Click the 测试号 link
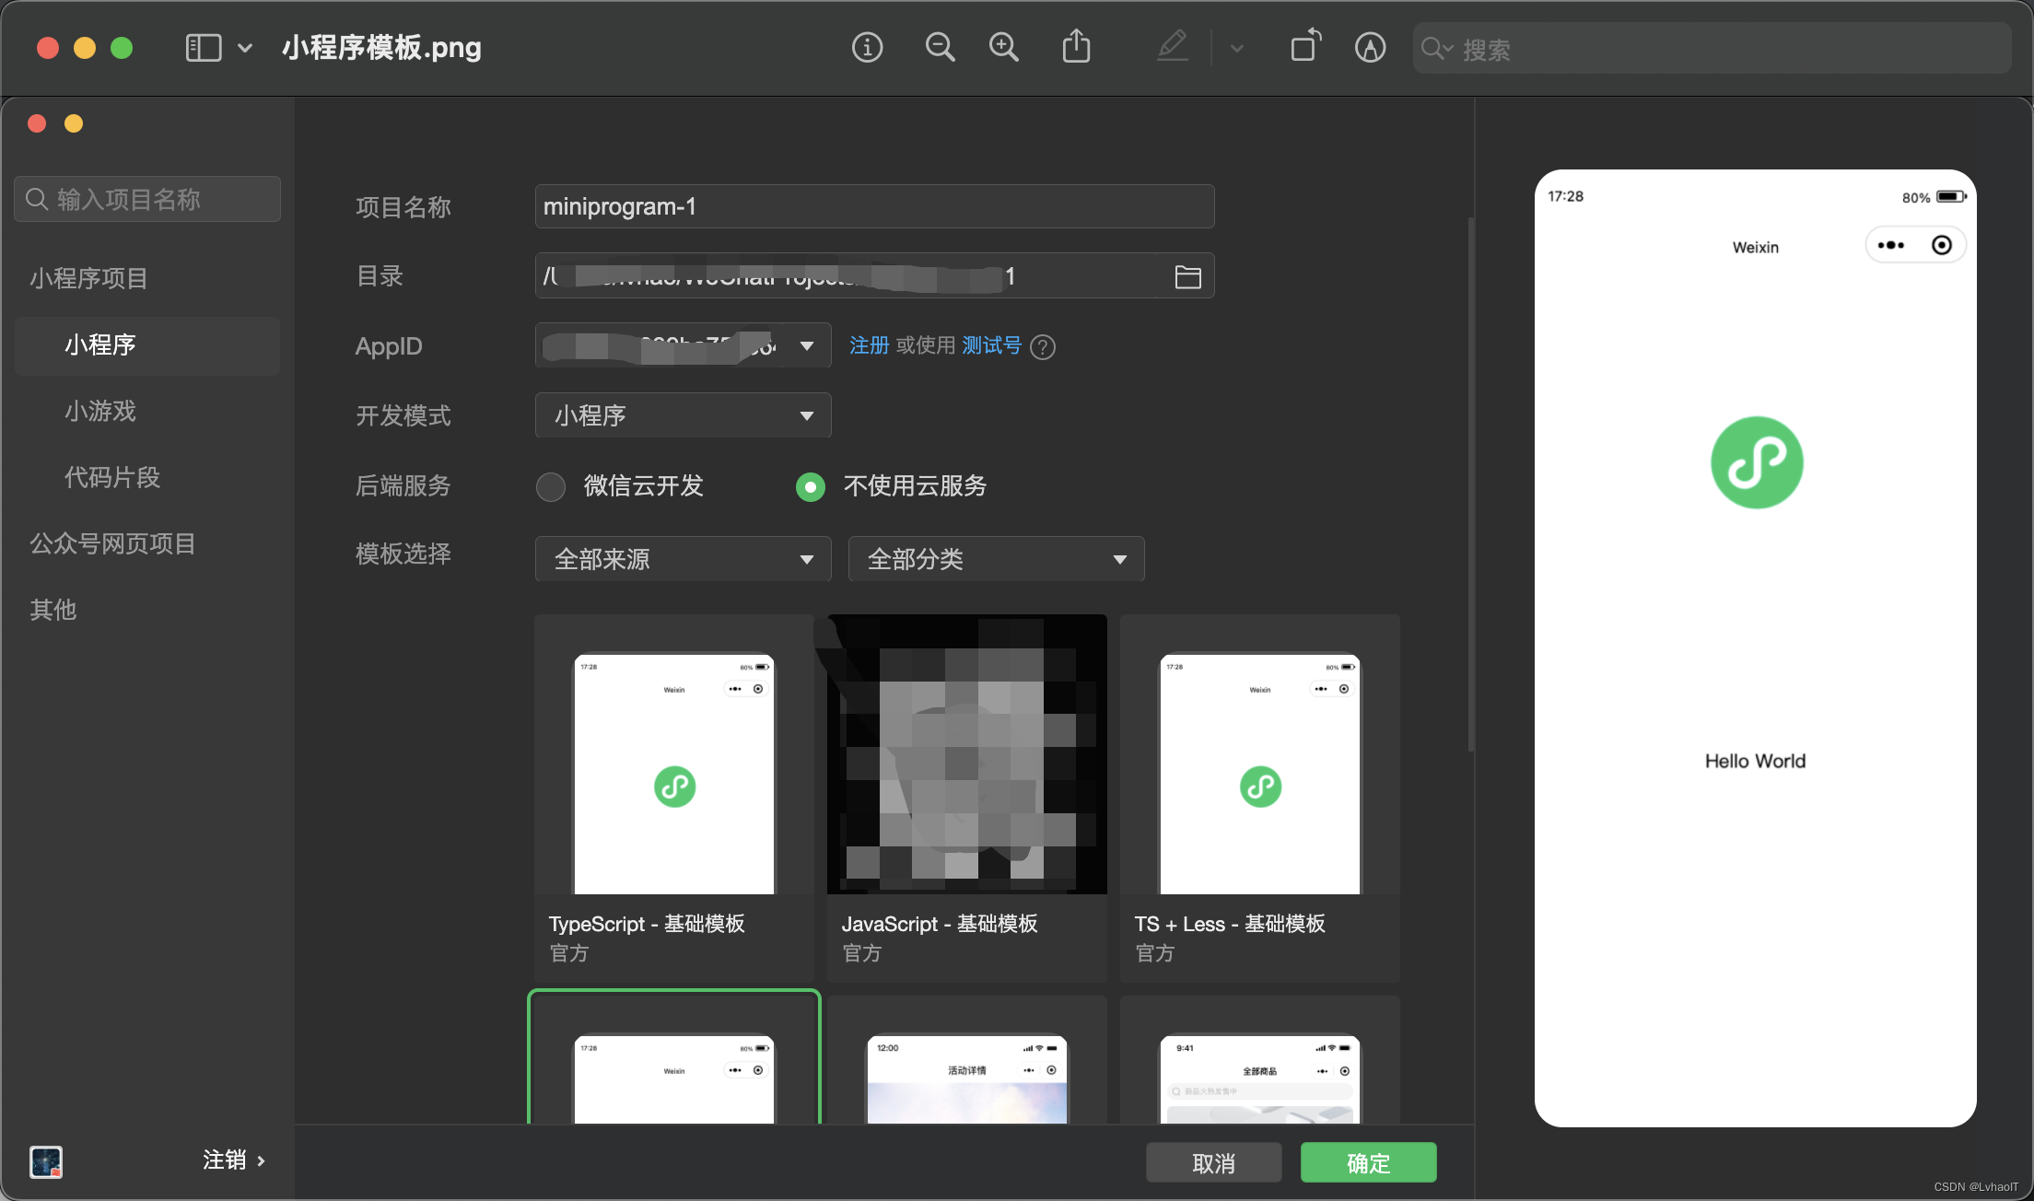This screenshot has width=2034, height=1201. (991, 345)
